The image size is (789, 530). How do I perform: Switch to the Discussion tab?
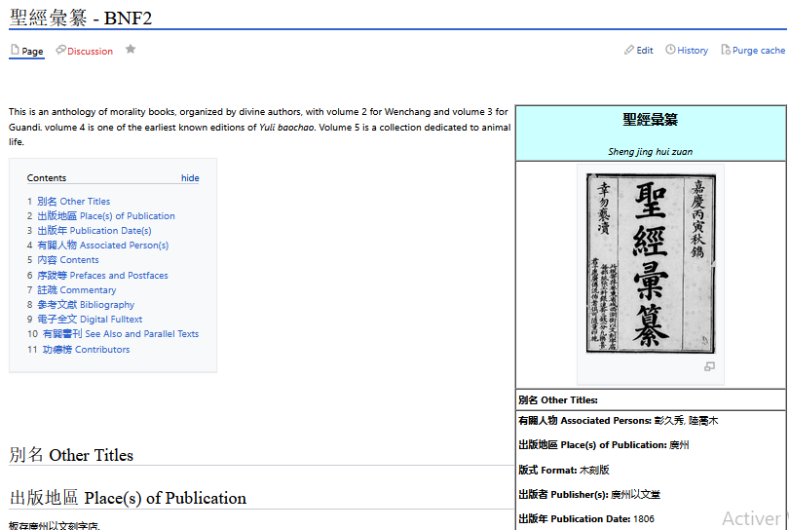90,52
